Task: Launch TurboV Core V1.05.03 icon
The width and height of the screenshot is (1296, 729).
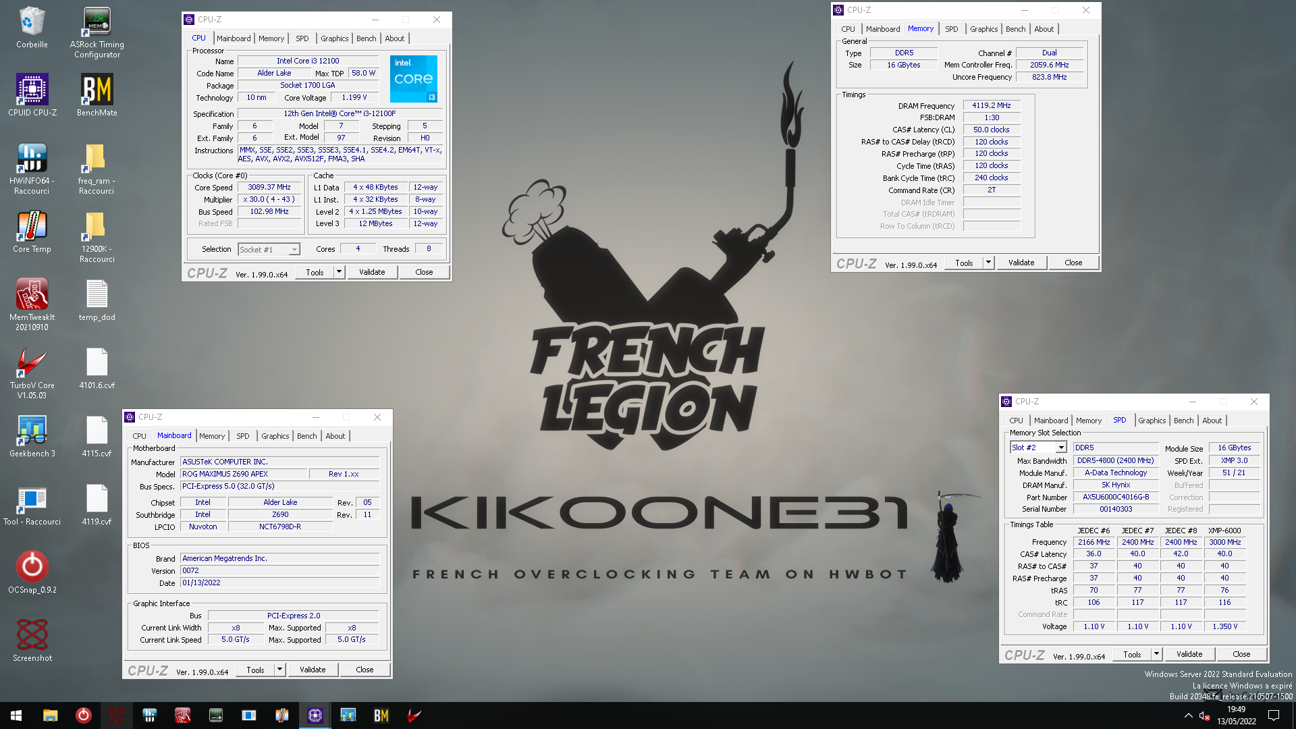Action: 32,373
